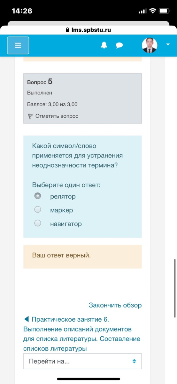Click the flag icon beside Отметить вопрос

30,116
